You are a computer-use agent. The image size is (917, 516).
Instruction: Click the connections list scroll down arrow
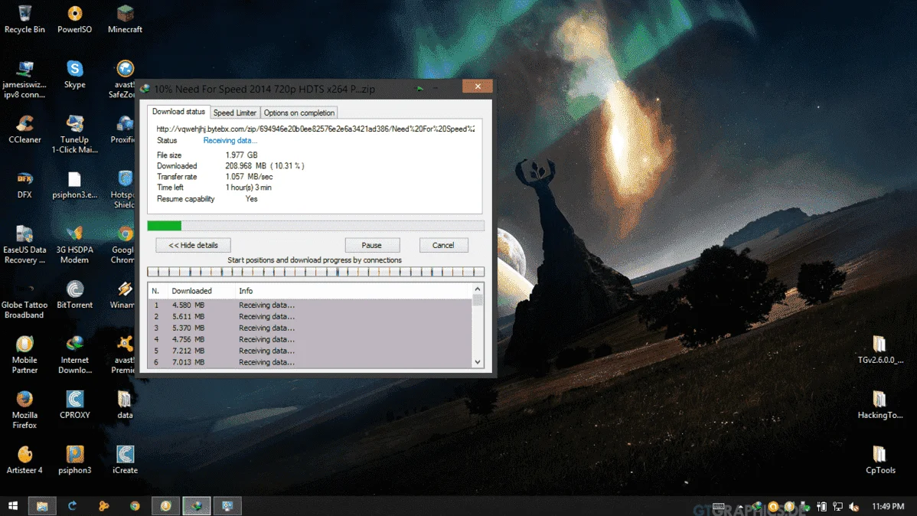tap(478, 362)
